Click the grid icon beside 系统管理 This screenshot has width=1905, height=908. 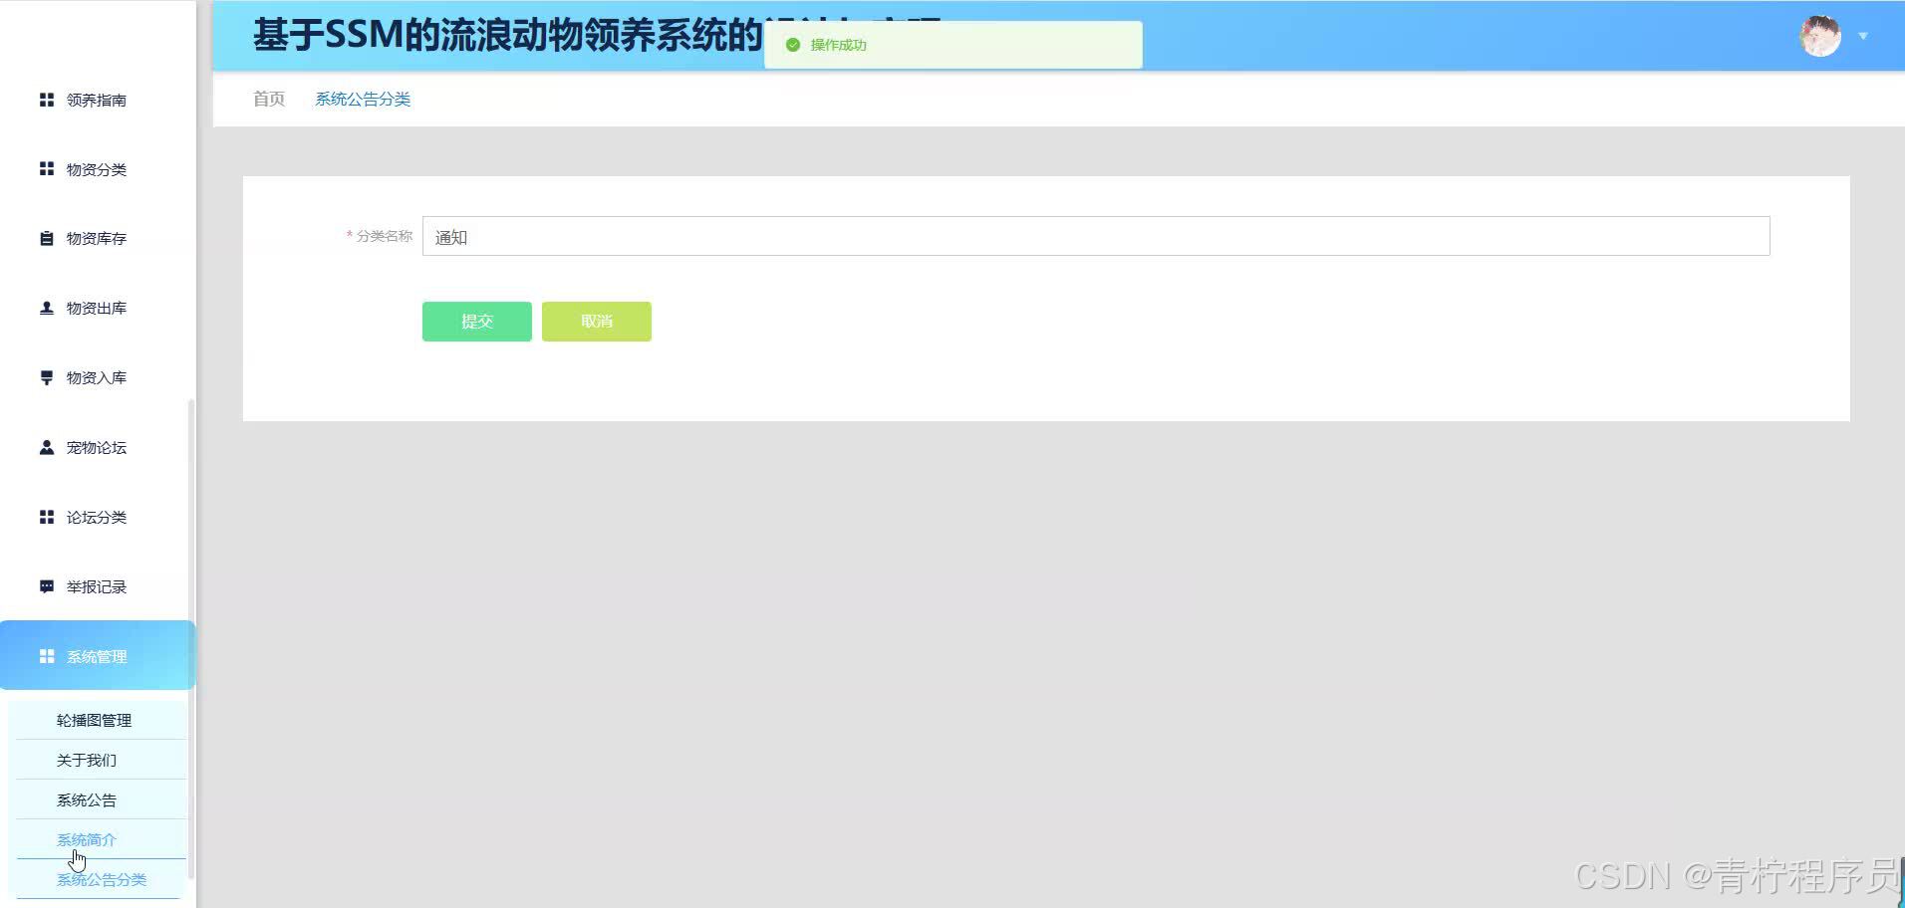(46, 656)
